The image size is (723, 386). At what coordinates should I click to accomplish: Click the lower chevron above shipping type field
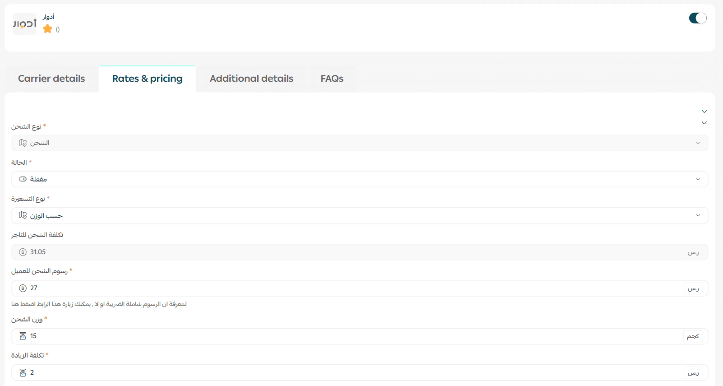[704, 123]
